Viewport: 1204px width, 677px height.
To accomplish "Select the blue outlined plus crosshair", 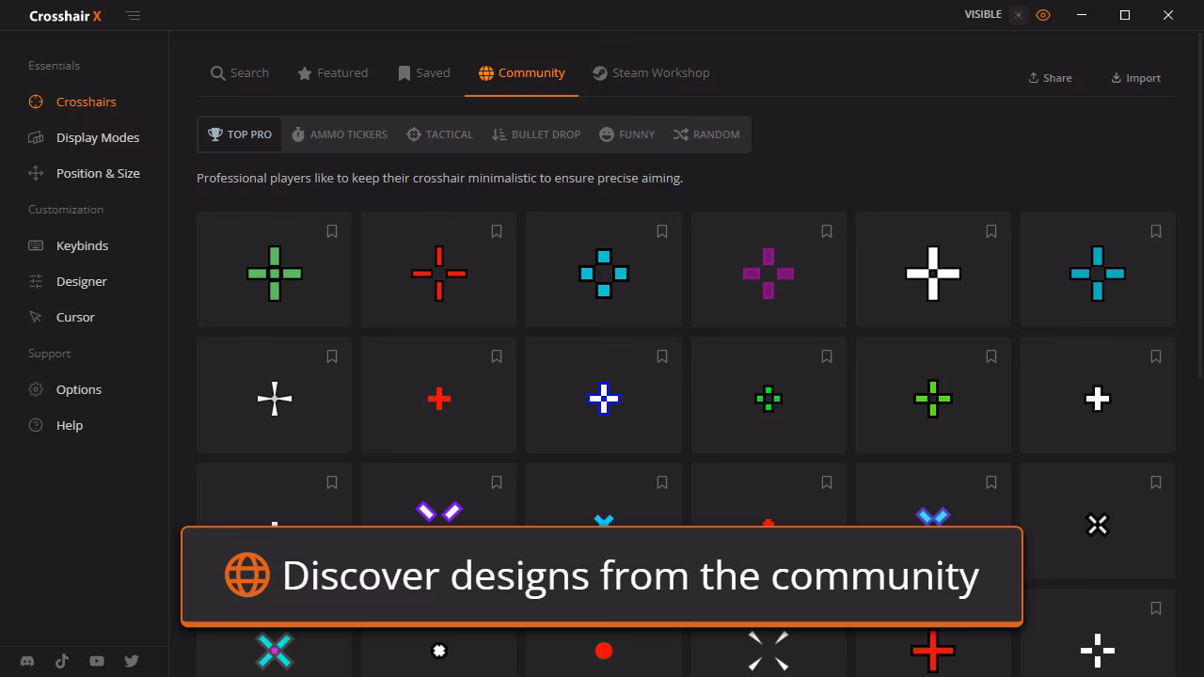I will click(x=604, y=399).
